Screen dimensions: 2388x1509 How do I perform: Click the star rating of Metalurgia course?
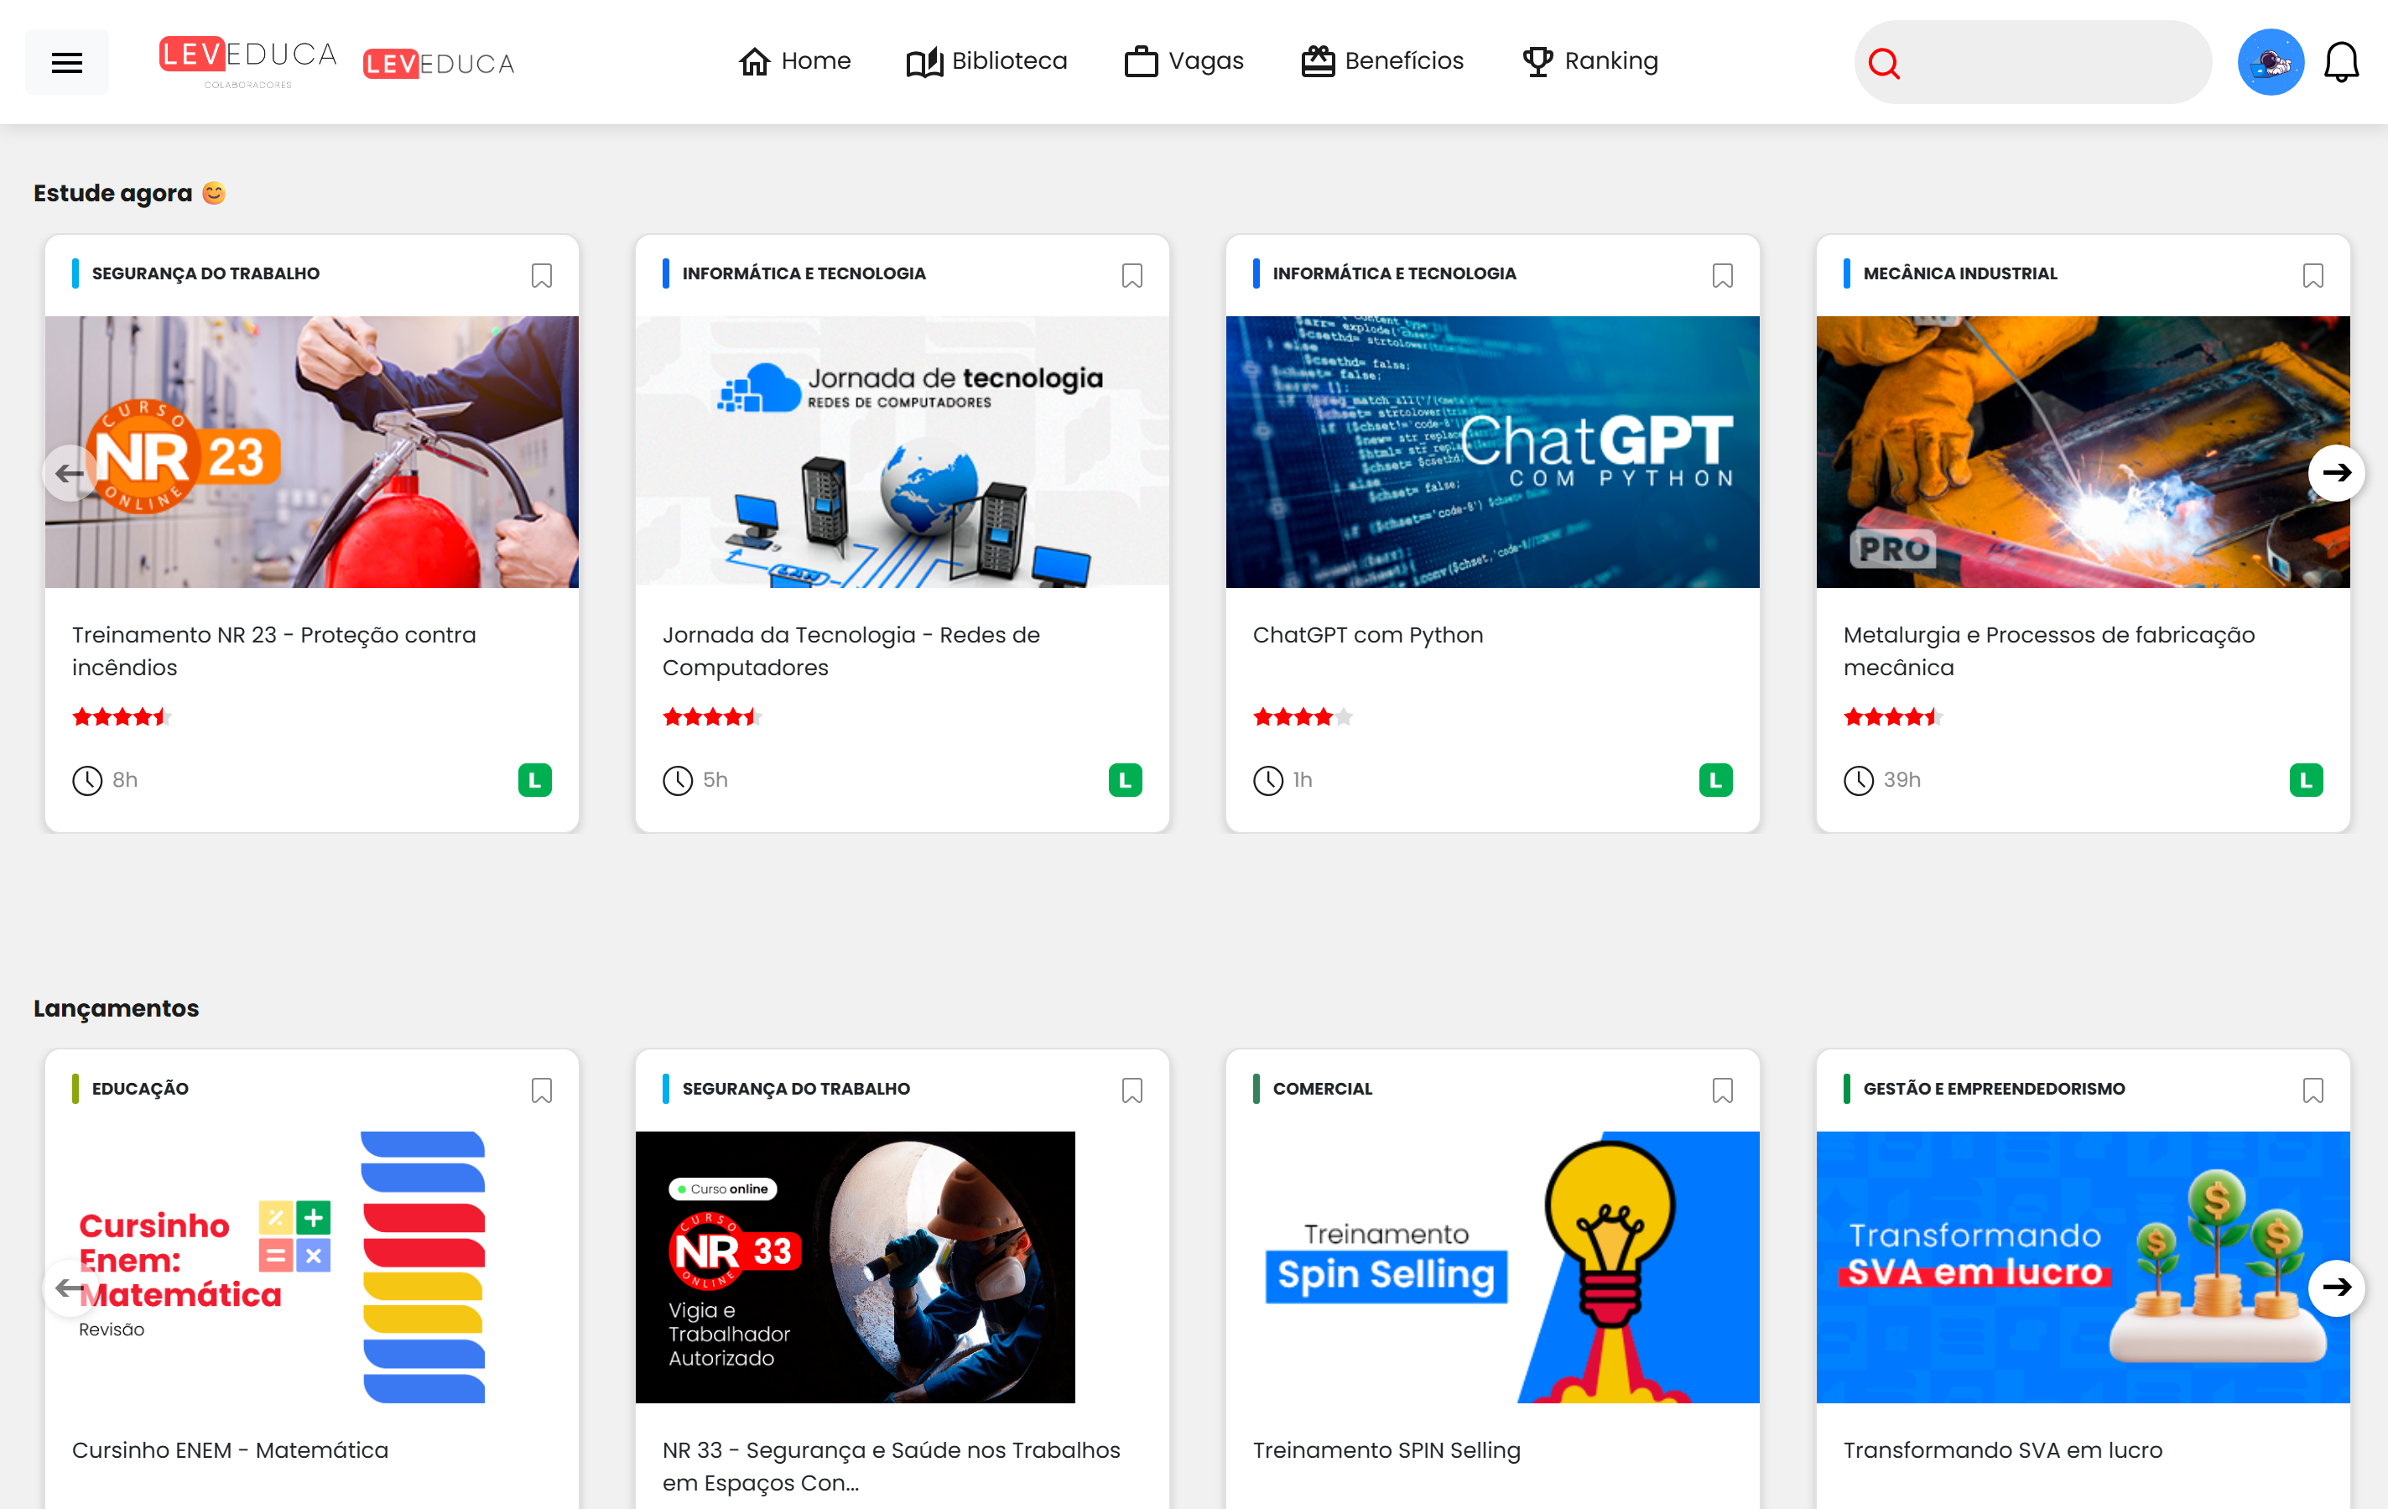tap(1893, 717)
